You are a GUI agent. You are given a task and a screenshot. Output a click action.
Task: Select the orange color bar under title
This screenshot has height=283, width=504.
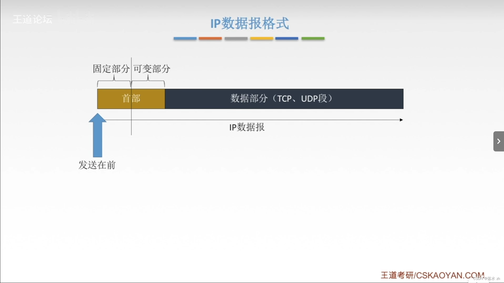210,39
